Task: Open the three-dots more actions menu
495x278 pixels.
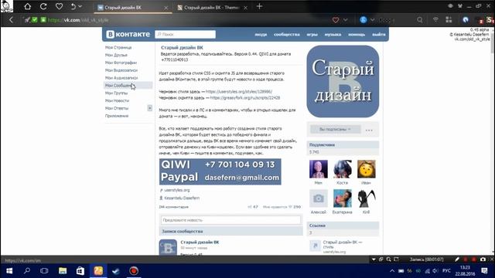Action: [x=369, y=130]
